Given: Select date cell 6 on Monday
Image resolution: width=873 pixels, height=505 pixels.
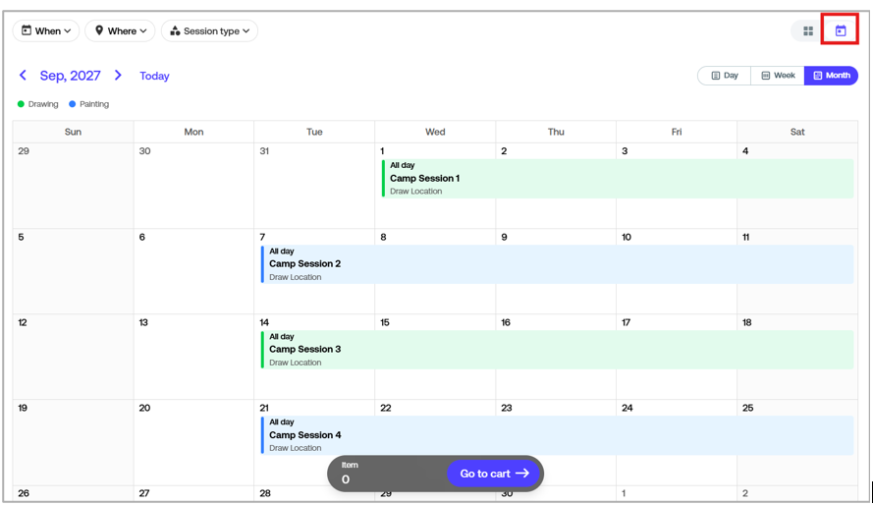Looking at the screenshot, I should 193,272.
